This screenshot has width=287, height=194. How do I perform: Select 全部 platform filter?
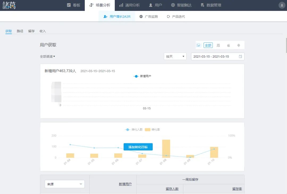click(208, 45)
